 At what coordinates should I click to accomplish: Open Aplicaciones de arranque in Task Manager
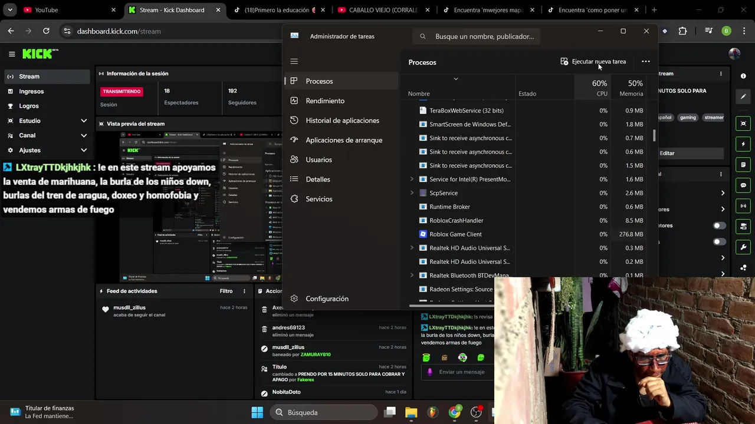click(x=342, y=140)
